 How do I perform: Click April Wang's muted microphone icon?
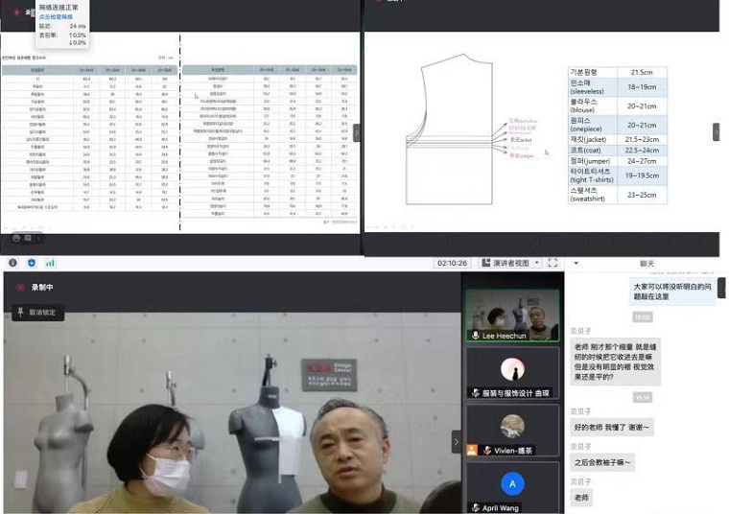(x=476, y=507)
